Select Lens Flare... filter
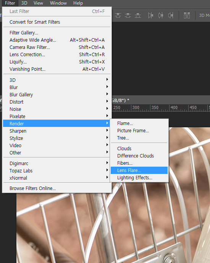The image size is (210, 263). 139,170
